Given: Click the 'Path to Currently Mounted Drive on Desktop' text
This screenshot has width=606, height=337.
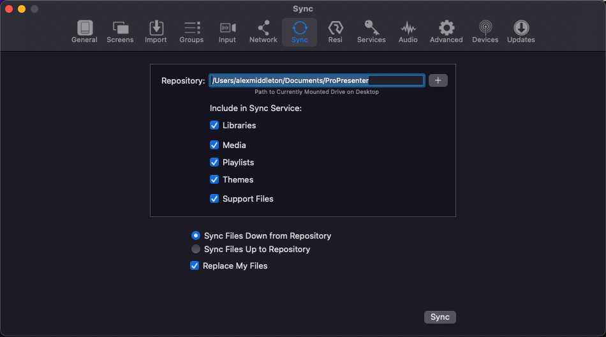Looking at the screenshot, I should click(316, 92).
